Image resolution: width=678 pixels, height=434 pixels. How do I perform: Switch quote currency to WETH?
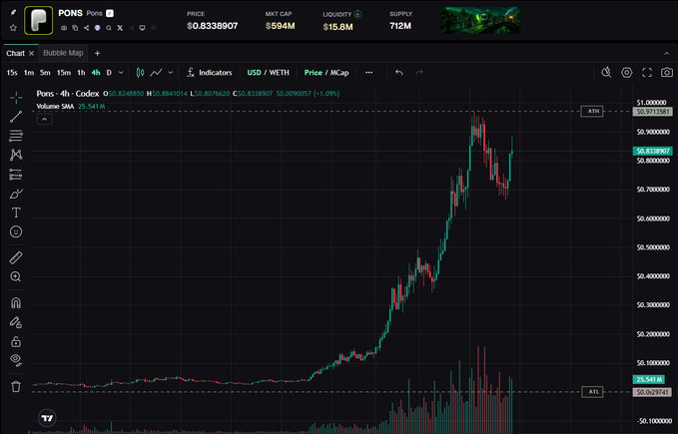point(280,73)
